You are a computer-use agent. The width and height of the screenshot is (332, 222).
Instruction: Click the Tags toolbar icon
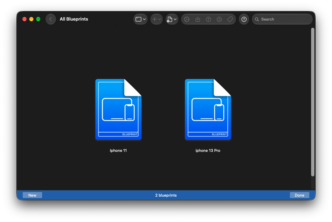(x=230, y=19)
